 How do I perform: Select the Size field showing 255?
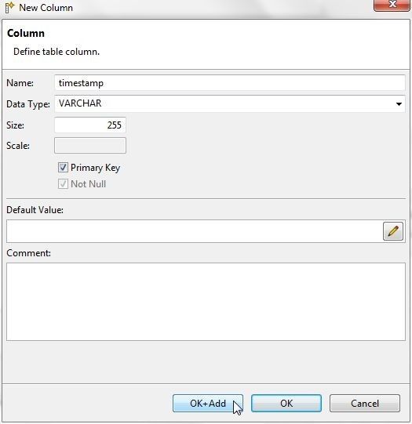(90, 125)
